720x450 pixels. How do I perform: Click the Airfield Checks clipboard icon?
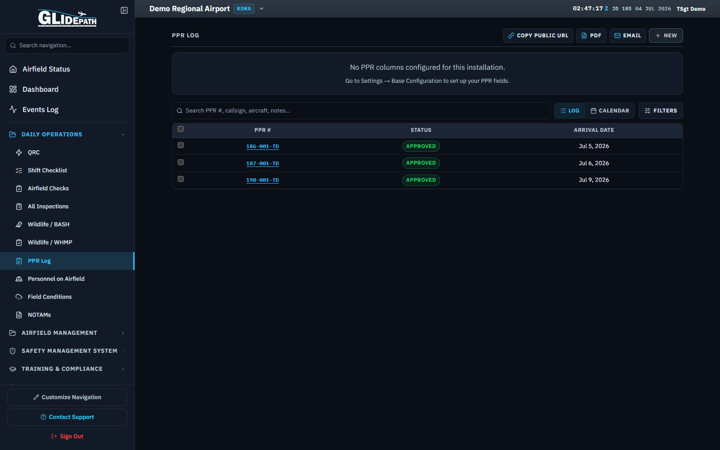tap(19, 189)
